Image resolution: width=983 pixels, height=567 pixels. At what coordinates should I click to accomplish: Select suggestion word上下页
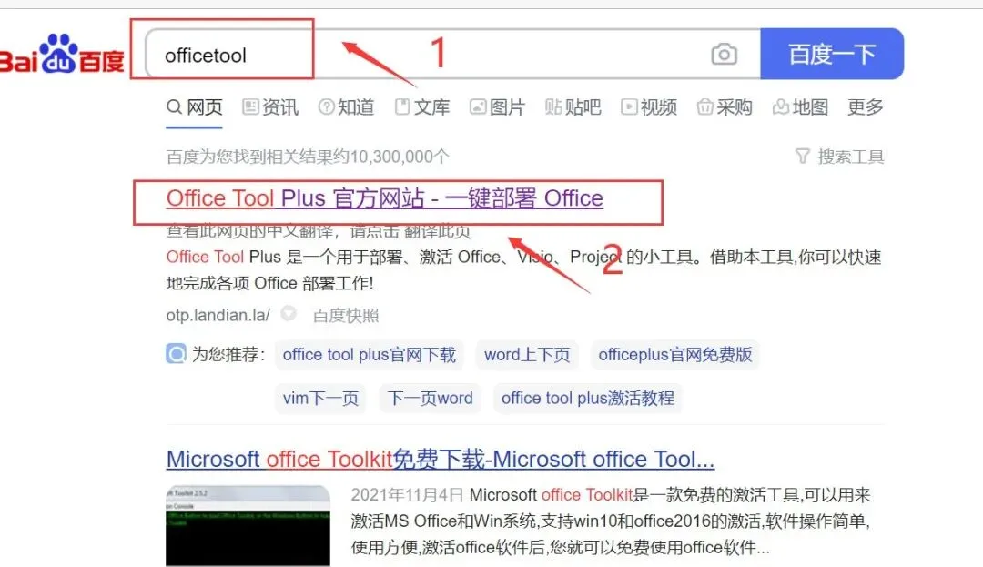coord(527,355)
